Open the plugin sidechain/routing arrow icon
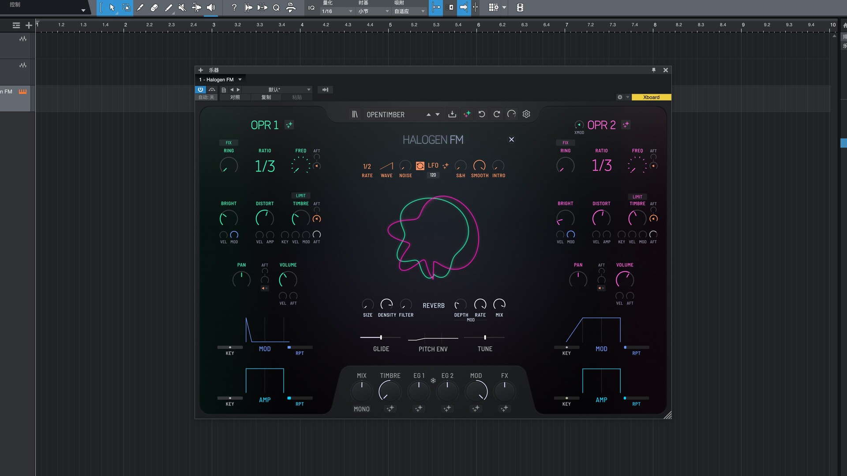847x476 pixels. 325,89
